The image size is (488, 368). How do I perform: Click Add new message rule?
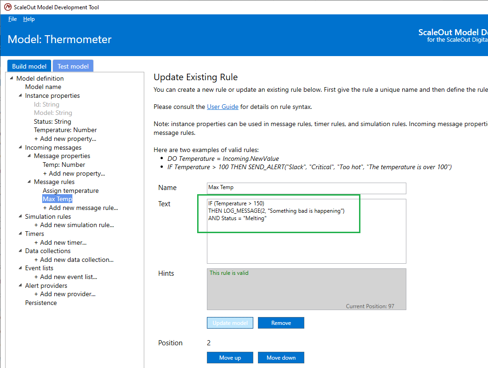(80, 208)
